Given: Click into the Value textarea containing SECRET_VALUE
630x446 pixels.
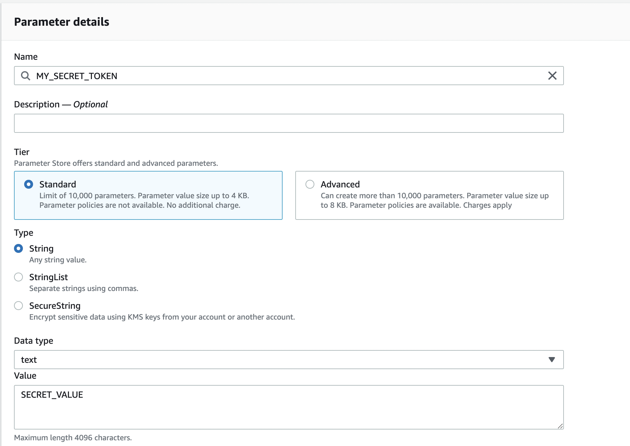Looking at the screenshot, I should click(289, 407).
